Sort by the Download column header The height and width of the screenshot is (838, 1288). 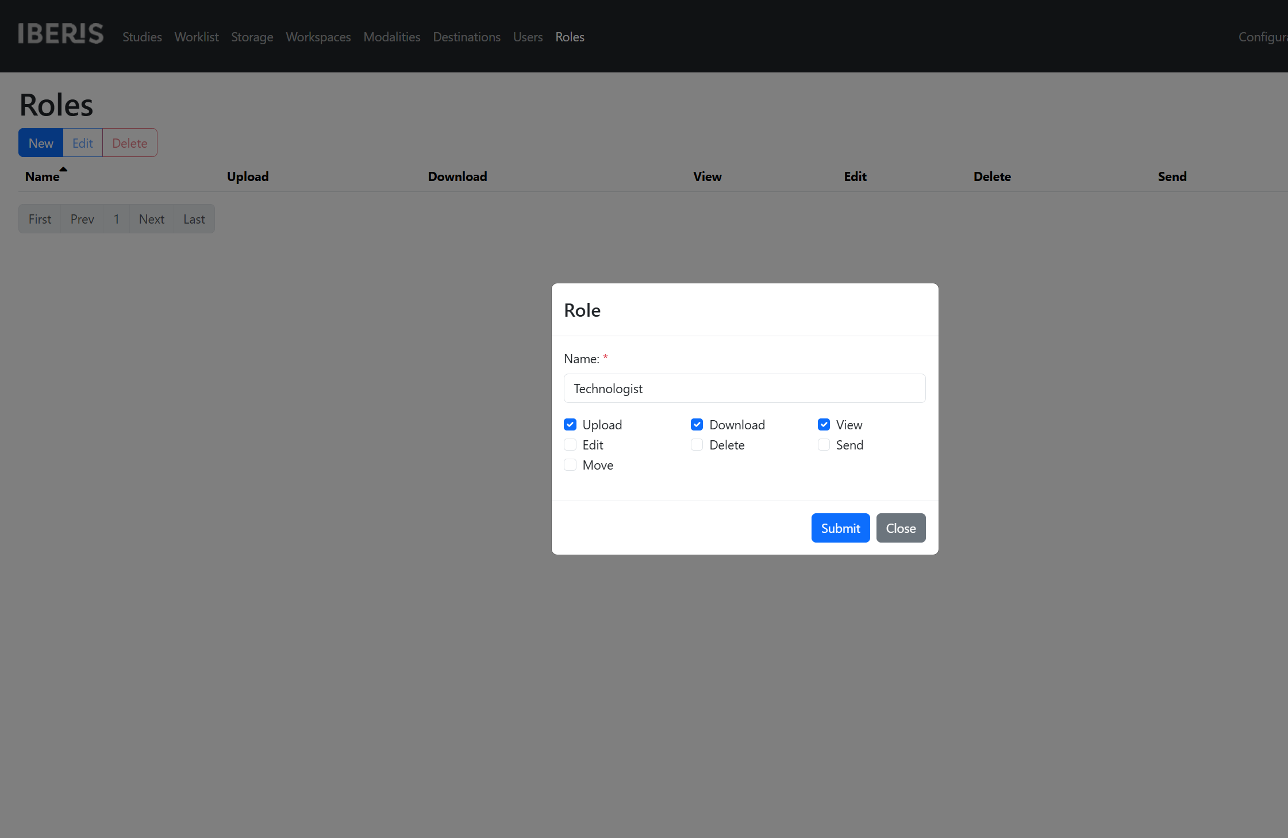click(x=457, y=176)
